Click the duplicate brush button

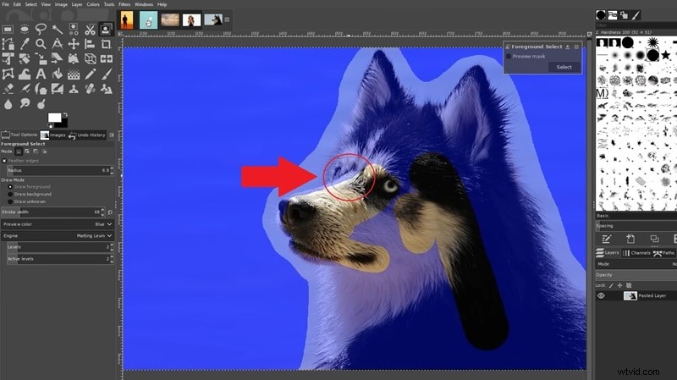pyautogui.click(x=654, y=239)
